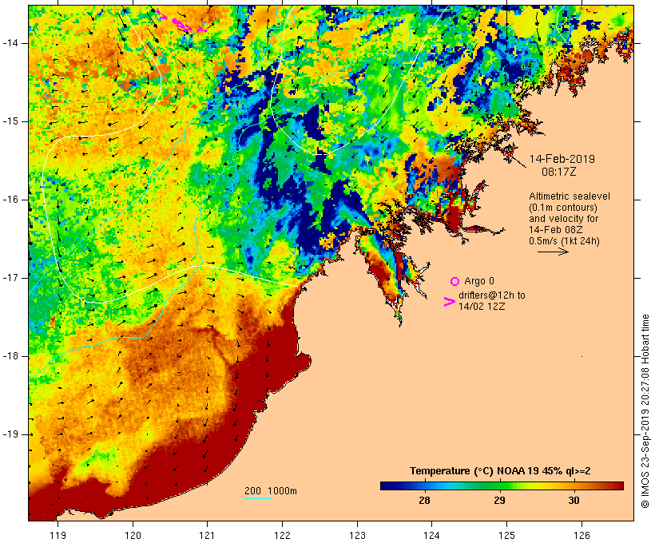Click latitude axis label -14

point(10,43)
